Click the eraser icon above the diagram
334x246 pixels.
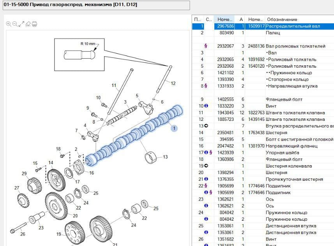pos(28,24)
